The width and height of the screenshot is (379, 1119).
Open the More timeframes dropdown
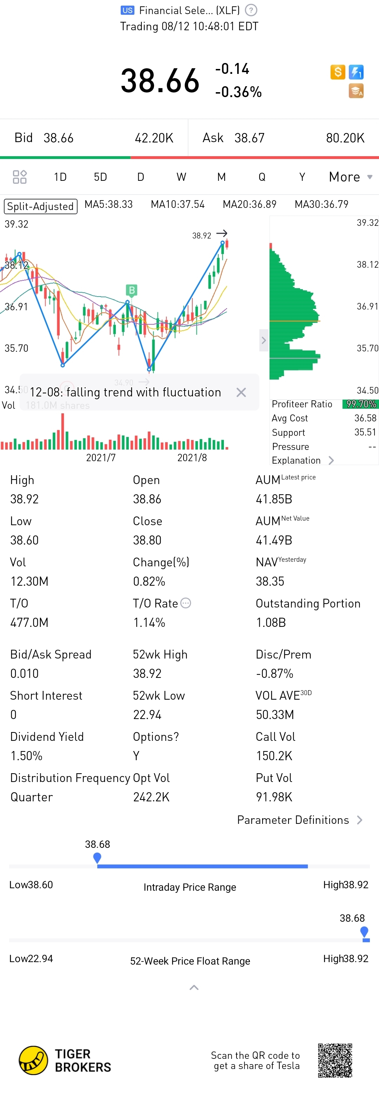(x=350, y=177)
